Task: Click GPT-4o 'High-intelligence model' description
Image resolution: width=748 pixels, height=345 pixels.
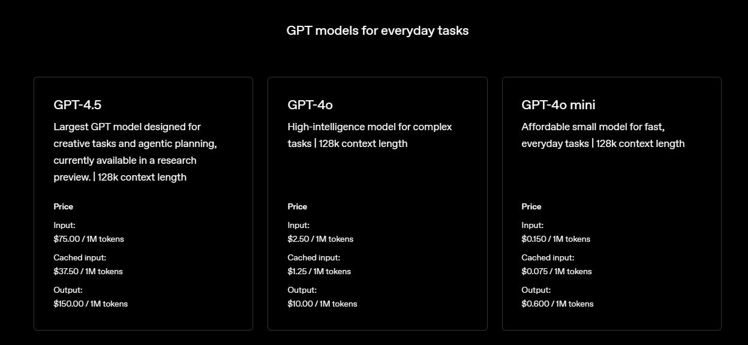Action: point(370,135)
